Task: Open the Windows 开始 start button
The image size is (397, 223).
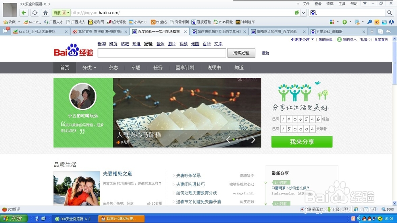Action: (x=13, y=219)
